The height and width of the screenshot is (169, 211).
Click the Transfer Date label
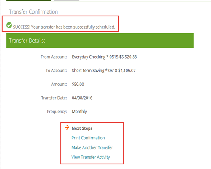54,98
